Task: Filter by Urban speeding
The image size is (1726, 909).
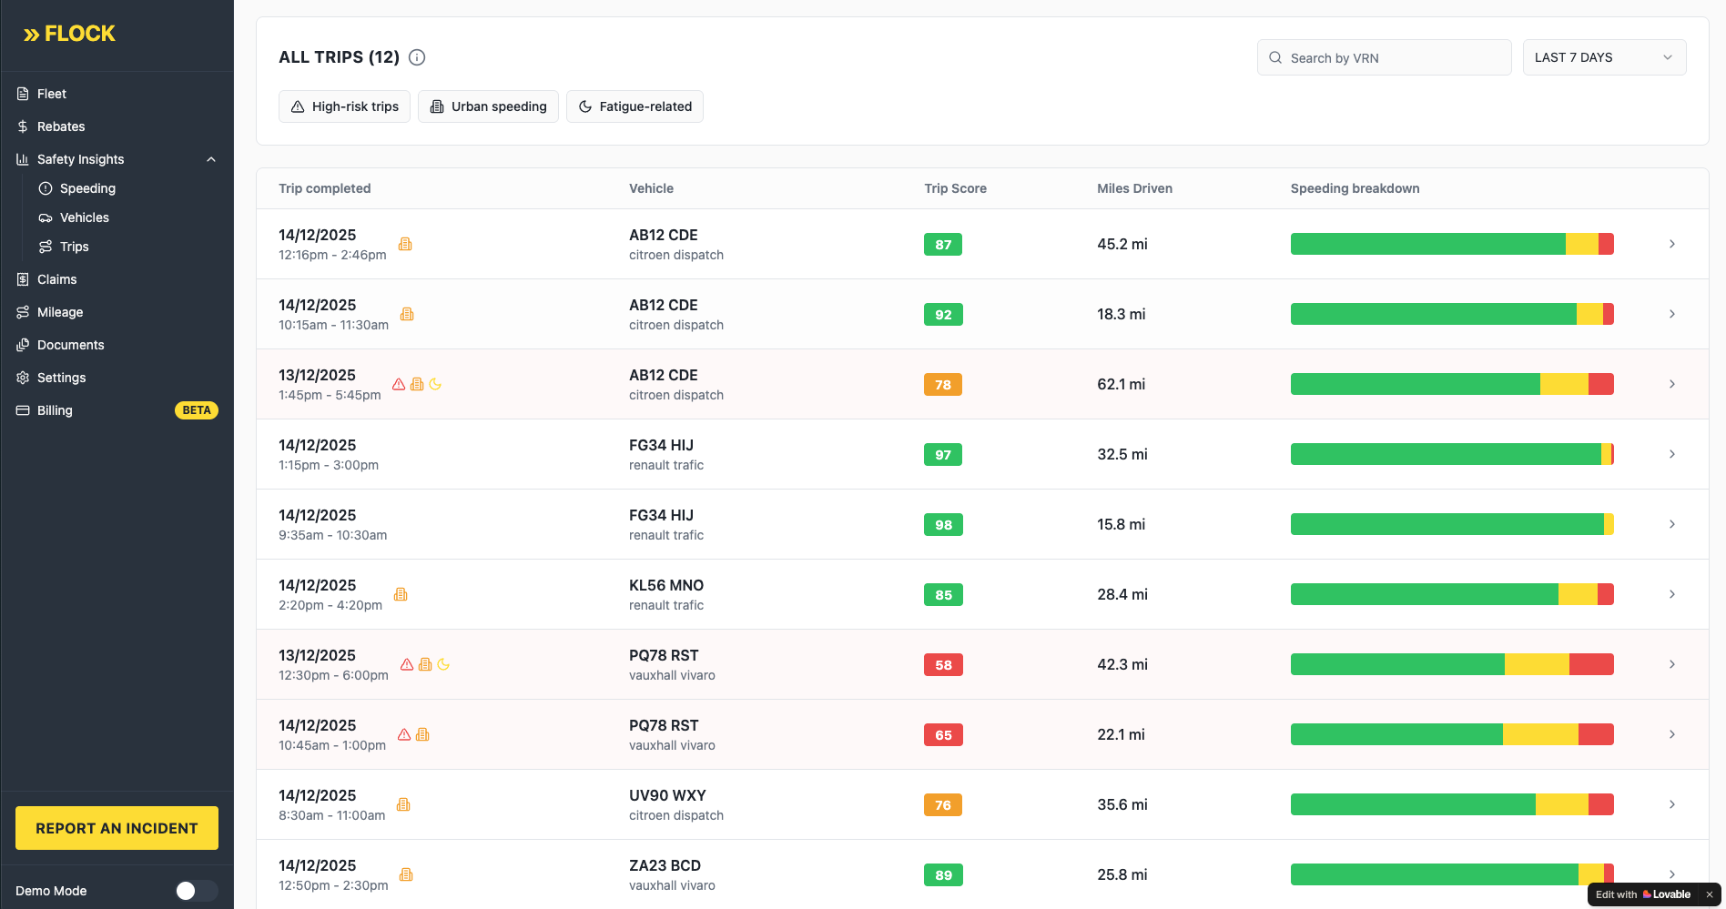Action: 488,106
